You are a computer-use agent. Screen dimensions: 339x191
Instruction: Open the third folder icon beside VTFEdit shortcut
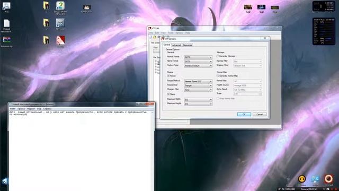pyautogui.click(x=46, y=40)
